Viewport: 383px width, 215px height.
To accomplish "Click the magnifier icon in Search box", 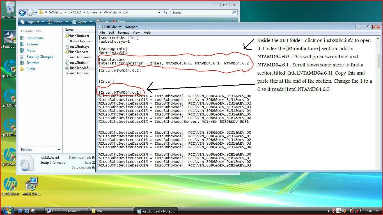I will click(x=234, y=12).
